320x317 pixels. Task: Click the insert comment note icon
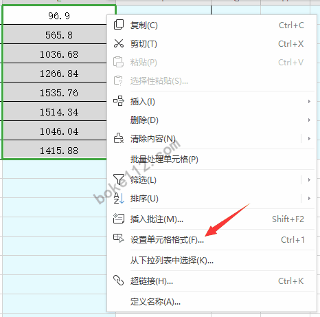(x=119, y=219)
